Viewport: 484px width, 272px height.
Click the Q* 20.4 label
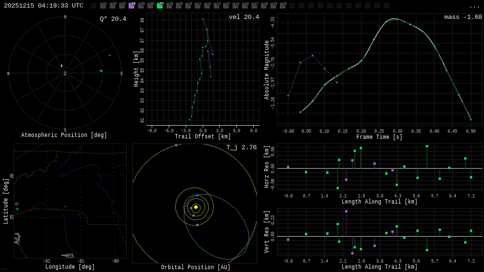[x=112, y=19]
